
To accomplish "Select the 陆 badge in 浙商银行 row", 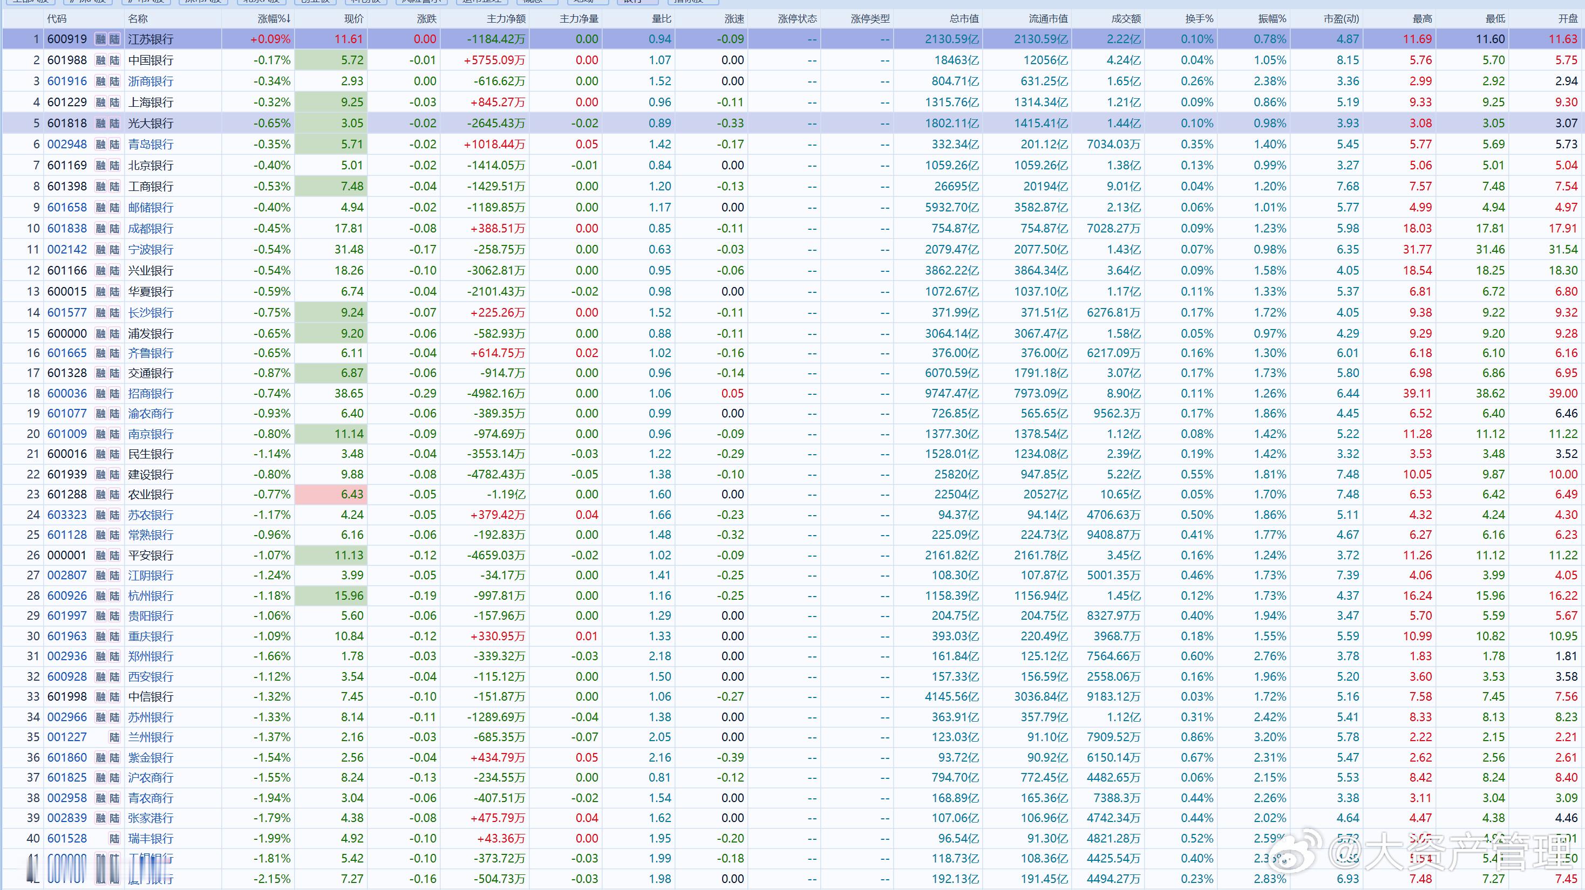I will [x=114, y=81].
